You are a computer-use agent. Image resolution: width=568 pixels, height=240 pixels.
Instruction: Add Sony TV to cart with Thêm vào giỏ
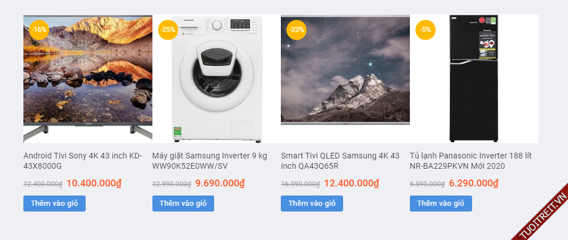54,204
